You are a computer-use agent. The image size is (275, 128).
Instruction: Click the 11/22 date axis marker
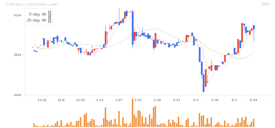pos(42,100)
